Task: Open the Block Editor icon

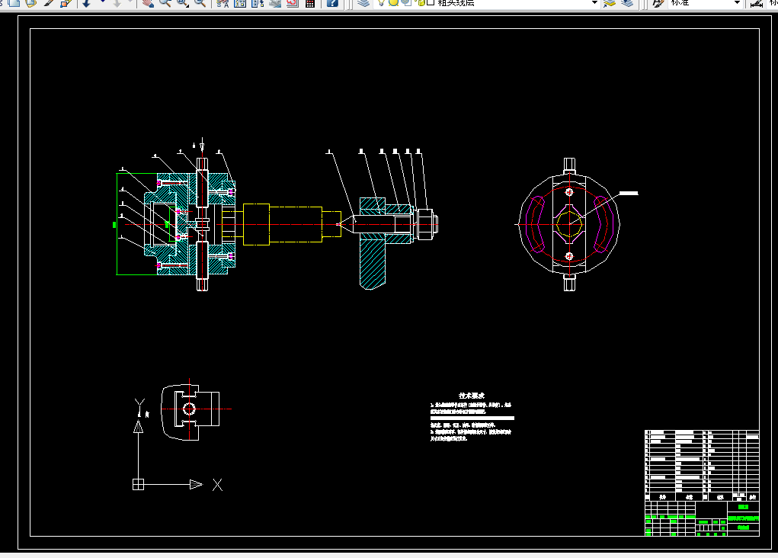Action: coord(66,3)
